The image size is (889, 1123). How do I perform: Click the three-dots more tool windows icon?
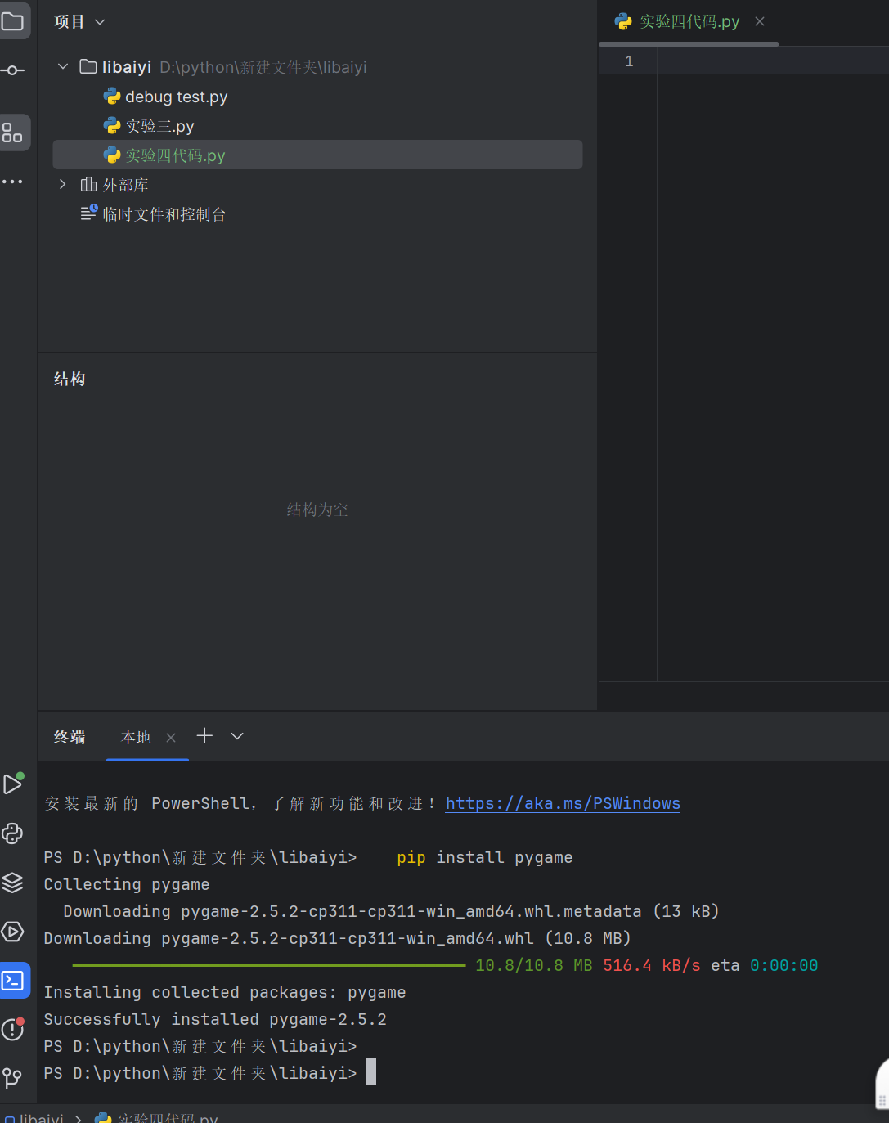13,182
